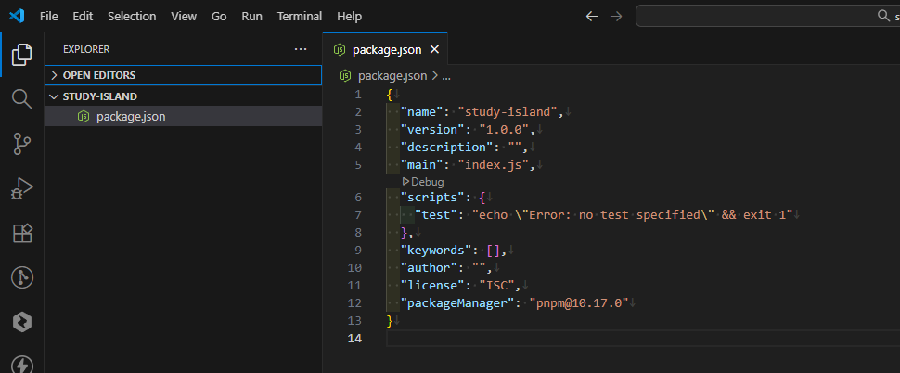Open the Search view icon

point(21,99)
